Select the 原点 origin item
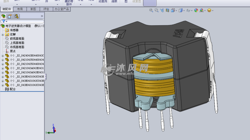Screen dimensions: 250x140 (13, 51)
